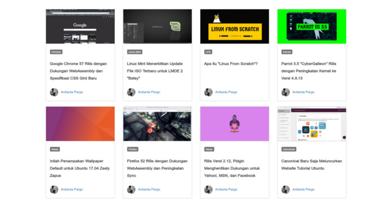Click author avatar on Ubuntu wallpaper card

tap(54, 190)
